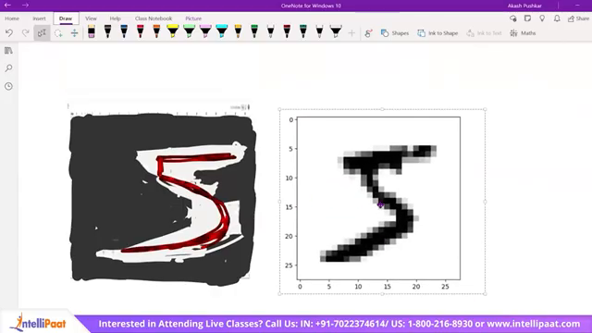Screen dimensions: 592x333
Task: Select the cyan highlighter
Action: (222, 31)
